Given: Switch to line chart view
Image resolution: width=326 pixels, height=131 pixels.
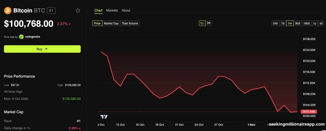Looking at the screenshot, I should coord(202,23).
